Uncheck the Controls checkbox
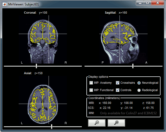The width and height of the screenshot is (166, 132). click(118, 90)
